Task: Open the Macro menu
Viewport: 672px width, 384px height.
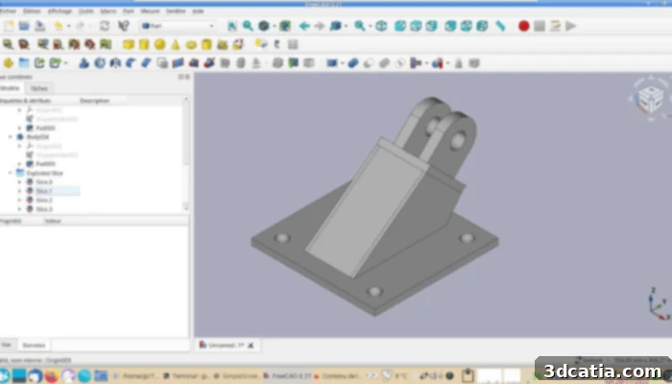Action: point(108,12)
